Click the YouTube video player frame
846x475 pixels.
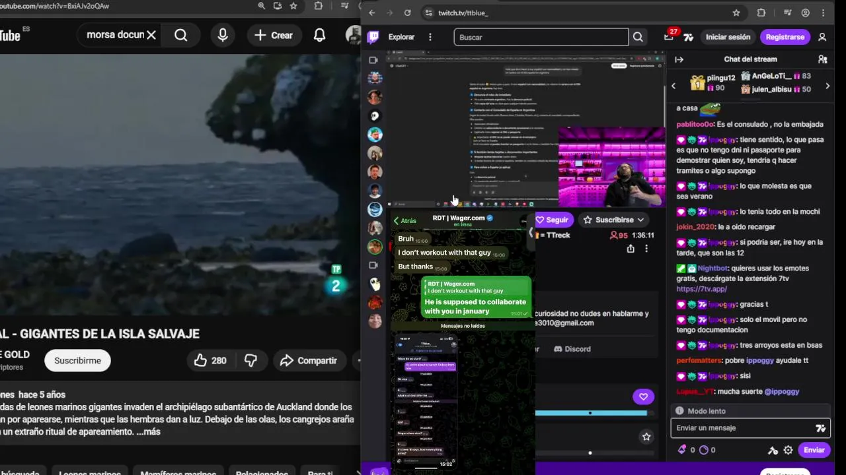180,185
